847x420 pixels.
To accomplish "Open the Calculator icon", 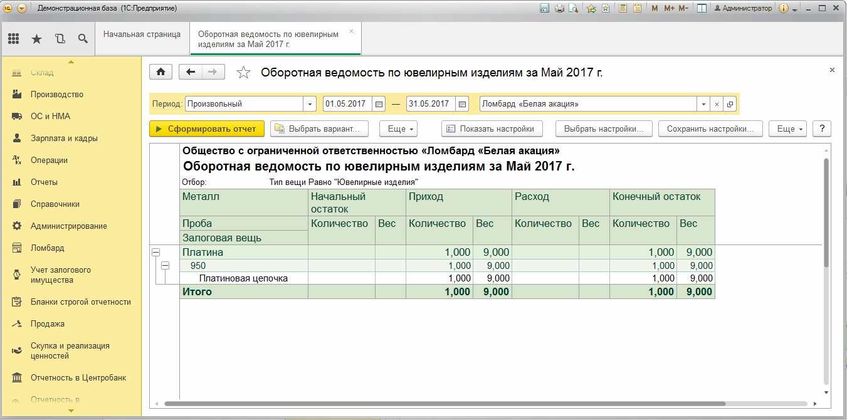I will coord(623,9).
